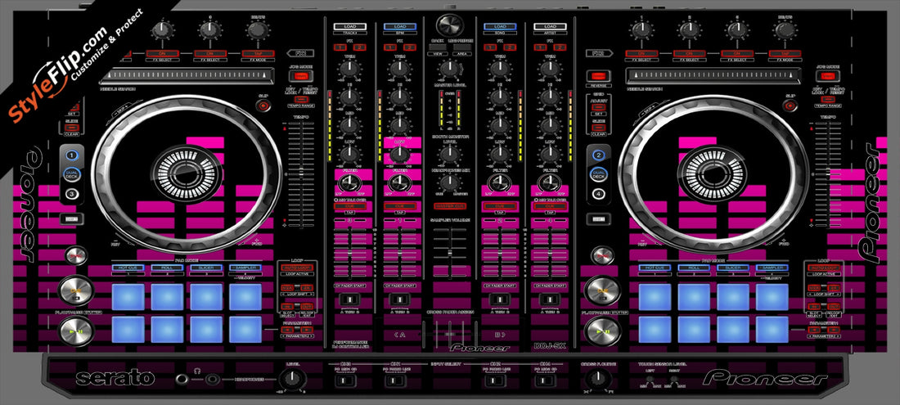
Task: Click the Sampler Volume fader
Action: tap(449, 252)
